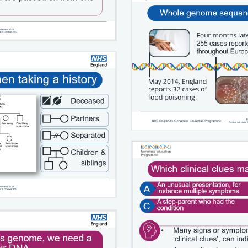Screen dimensions: 248x248
Task: Click the patient hand photo
Action: tap(169, 43)
